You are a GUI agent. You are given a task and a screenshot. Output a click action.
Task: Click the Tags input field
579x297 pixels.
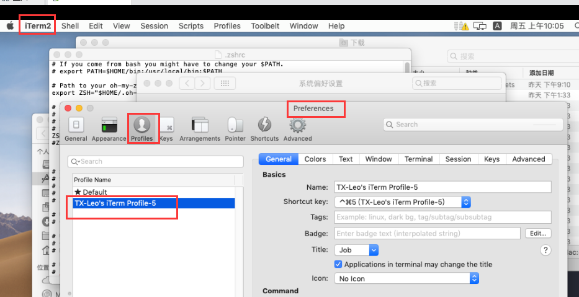442,217
